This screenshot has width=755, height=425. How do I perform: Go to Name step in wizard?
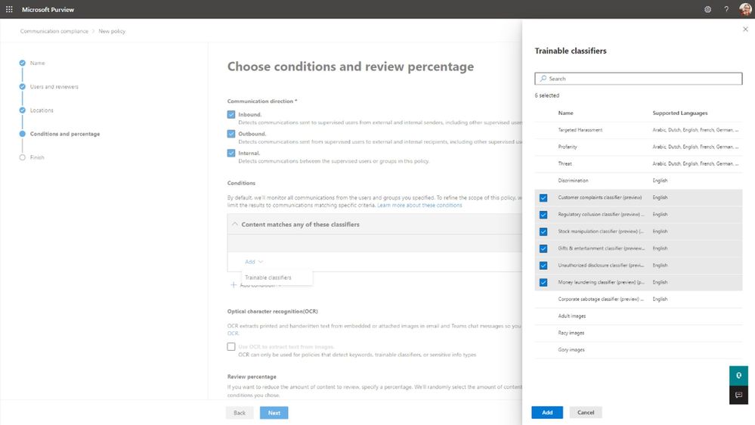click(37, 63)
